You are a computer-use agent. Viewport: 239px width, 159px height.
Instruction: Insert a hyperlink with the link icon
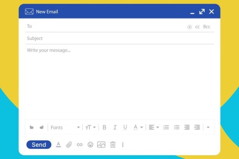click(x=80, y=145)
